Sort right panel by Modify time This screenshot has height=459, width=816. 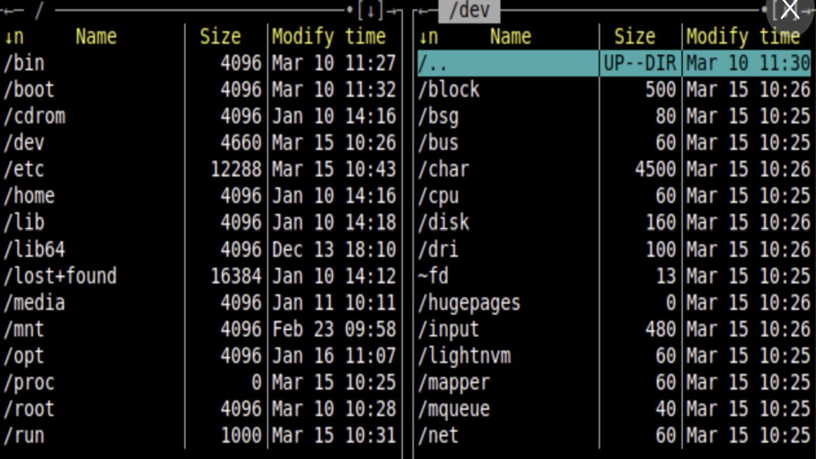pos(743,37)
